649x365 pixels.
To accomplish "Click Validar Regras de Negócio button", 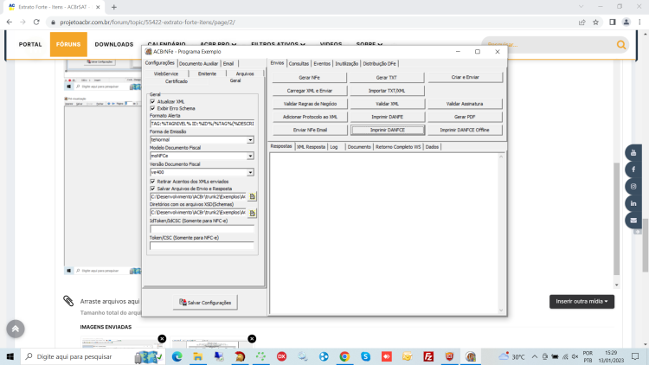I will pos(309,104).
